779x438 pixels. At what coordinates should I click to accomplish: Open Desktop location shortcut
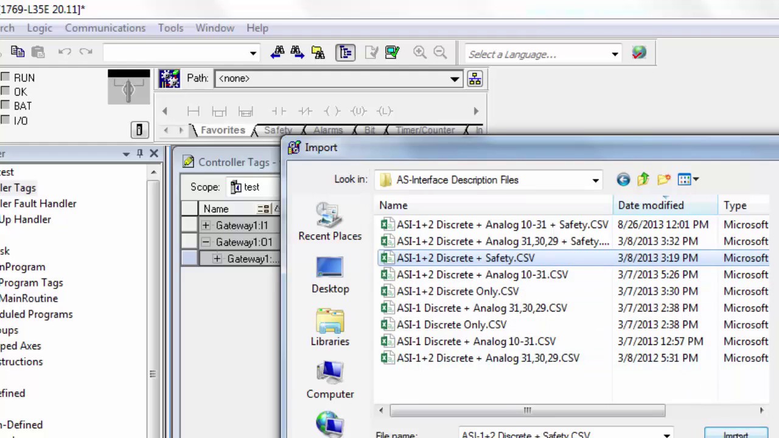pos(330,275)
